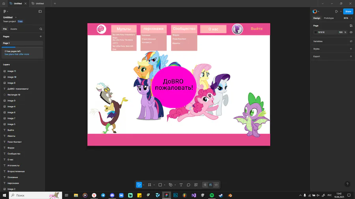Viewport: 355px width, 199px height.
Task: Open the present options dropdown arrow
Action: pyautogui.click(x=341, y=11)
